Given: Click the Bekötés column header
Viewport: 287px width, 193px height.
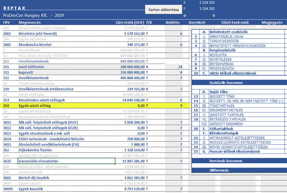Looking at the screenshot, I should pos(173,22).
